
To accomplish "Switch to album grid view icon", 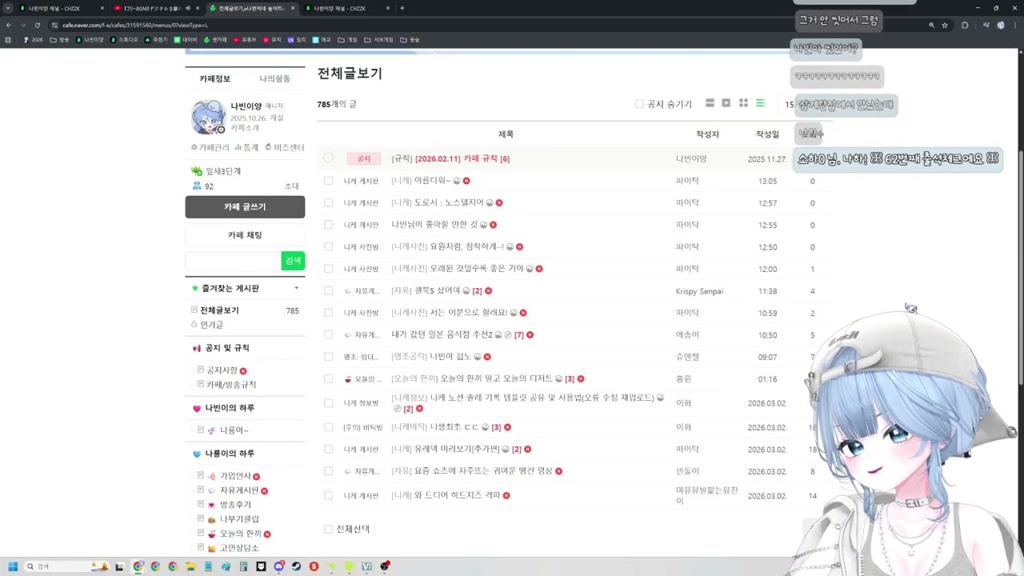I will (x=743, y=103).
